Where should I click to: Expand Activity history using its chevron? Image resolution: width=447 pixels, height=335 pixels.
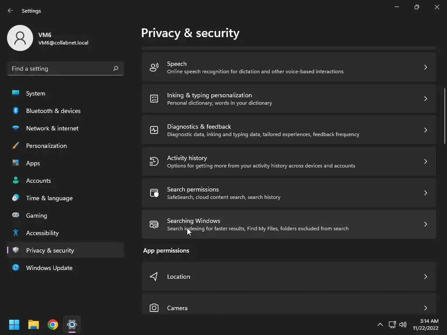(x=426, y=161)
